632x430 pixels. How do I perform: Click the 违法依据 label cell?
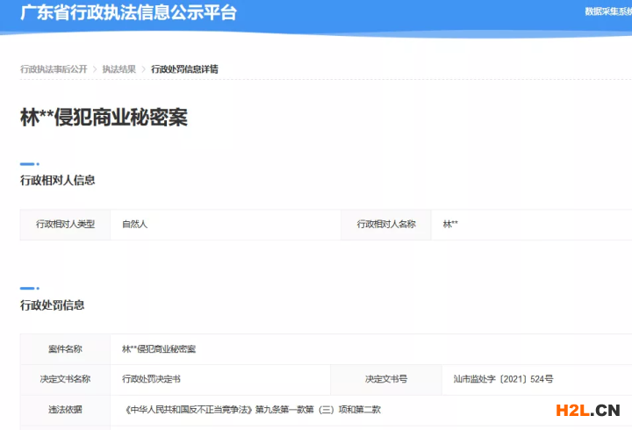click(65, 410)
